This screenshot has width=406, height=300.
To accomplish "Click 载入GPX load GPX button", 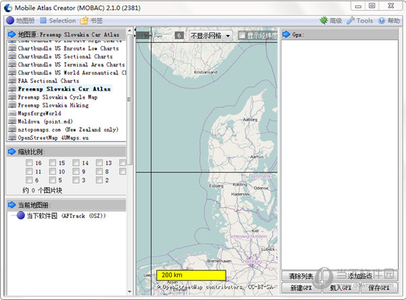I will 340,288.
